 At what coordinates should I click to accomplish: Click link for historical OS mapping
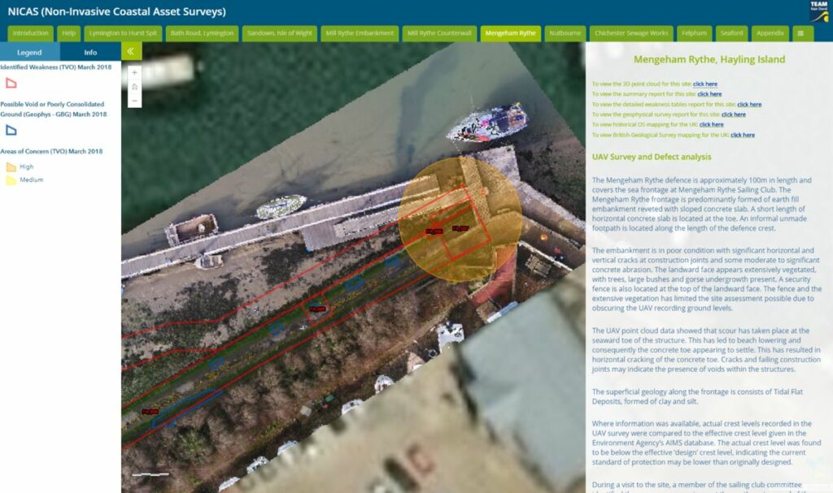[711, 125]
